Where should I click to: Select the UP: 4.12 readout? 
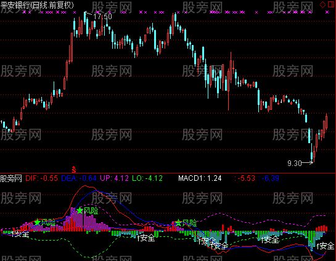point(114,178)
